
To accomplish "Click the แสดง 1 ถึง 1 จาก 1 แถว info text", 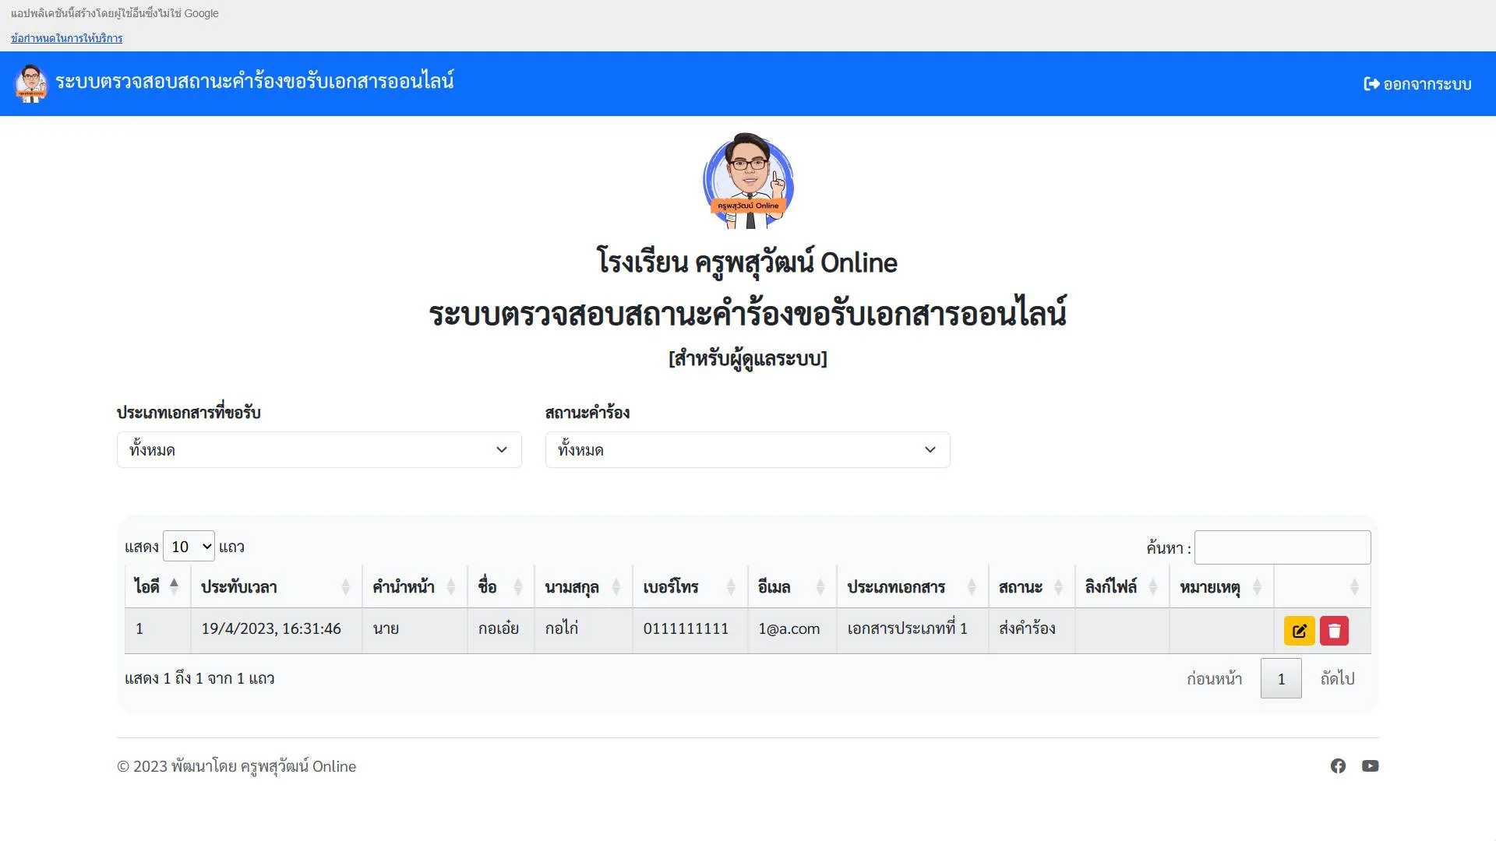I will 199,678.
